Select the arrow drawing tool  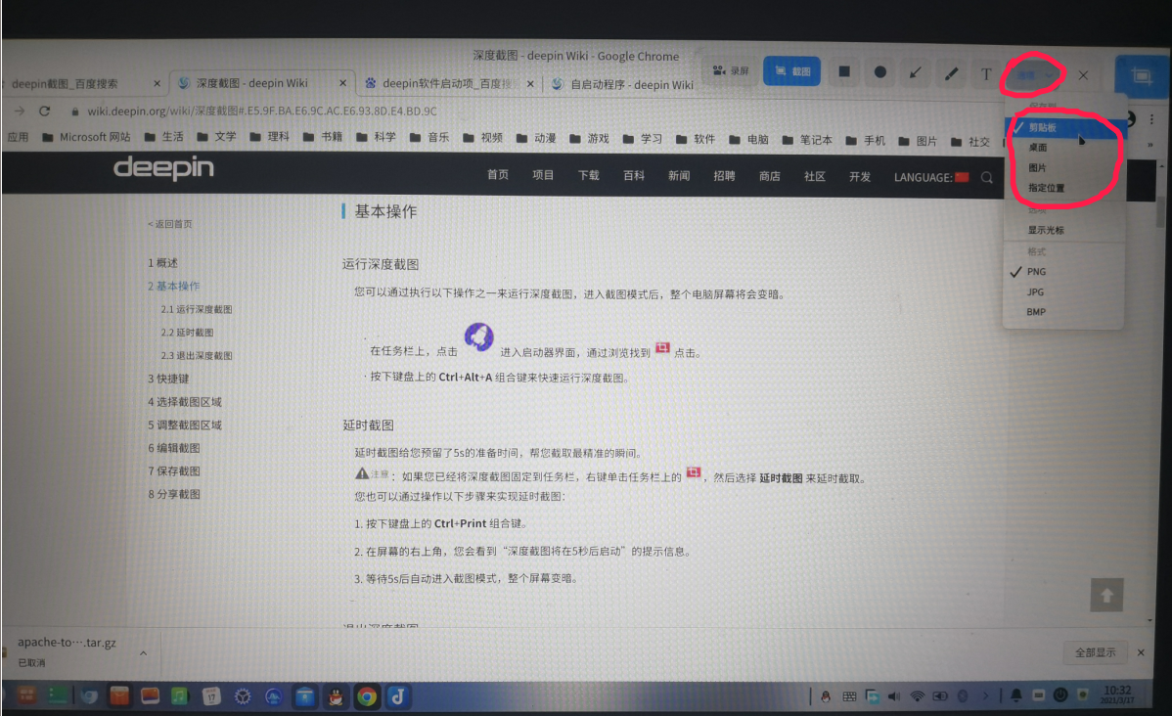[x=915, y=72]
